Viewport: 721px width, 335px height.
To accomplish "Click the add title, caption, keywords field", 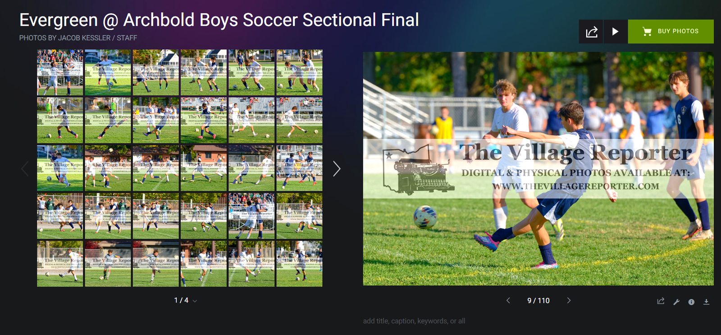I will coord(414,321).
